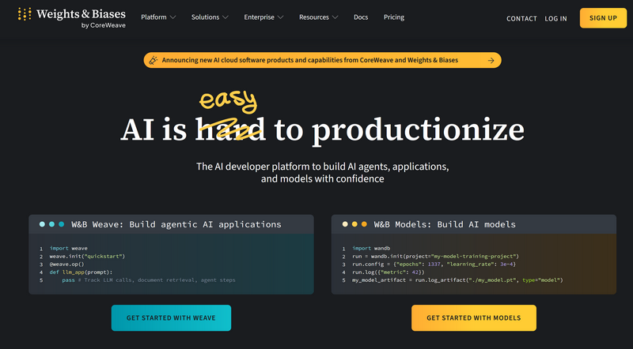Expand the Enterprise menu chevron
Image resolution: width=633 pixels, height=349 pixels.
coord(281,17)
